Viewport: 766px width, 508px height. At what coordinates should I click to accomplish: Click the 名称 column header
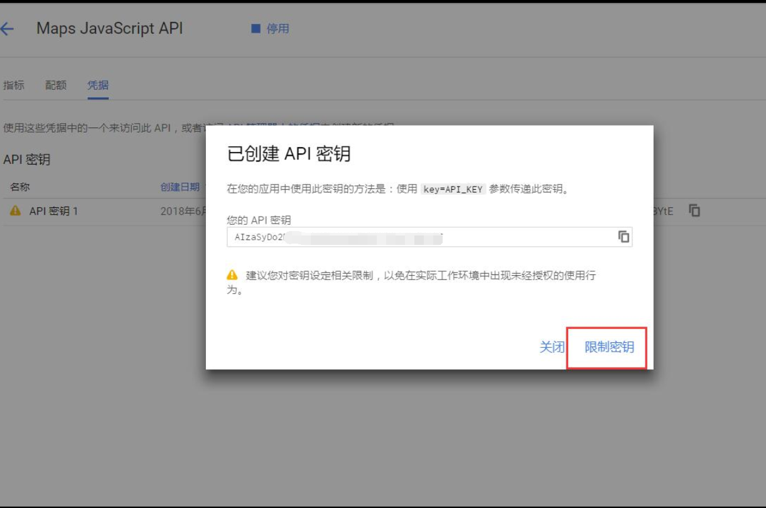(x=20, y=186)
